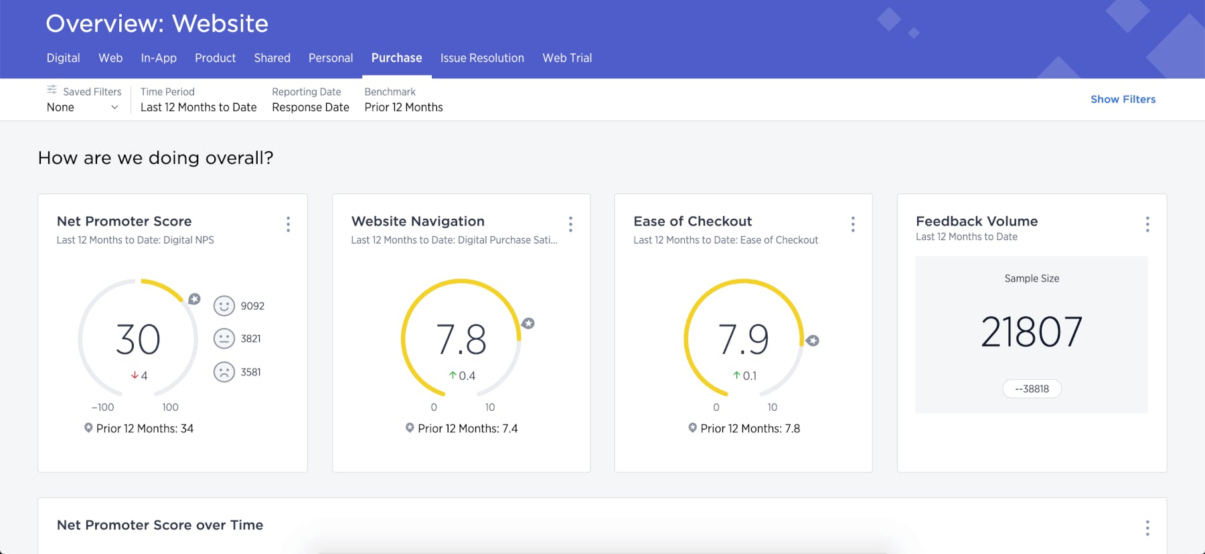The height and width of the screenshot is (554, 1205).
Task: Open Ease of Checkout card options menu
Action: tap(853, 224)
